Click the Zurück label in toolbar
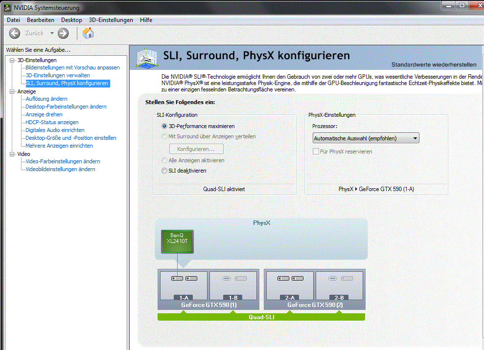 coord(34,33)
